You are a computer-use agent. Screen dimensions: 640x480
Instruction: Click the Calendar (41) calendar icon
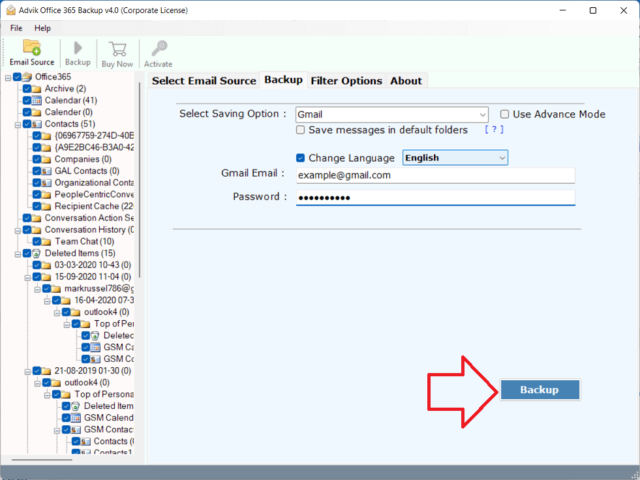[x=37, y=100]
